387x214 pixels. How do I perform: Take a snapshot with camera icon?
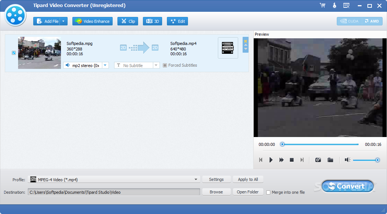tap(318, 160)
